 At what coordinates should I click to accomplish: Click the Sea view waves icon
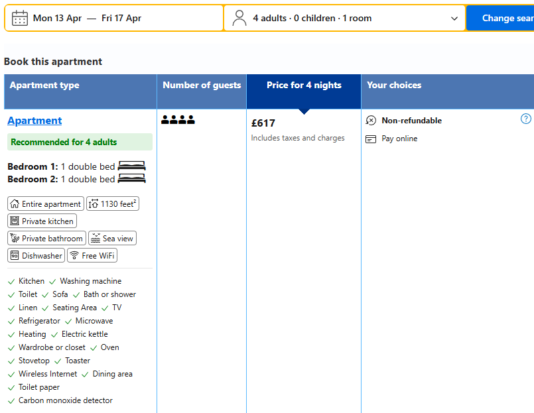tap(96, 238)
